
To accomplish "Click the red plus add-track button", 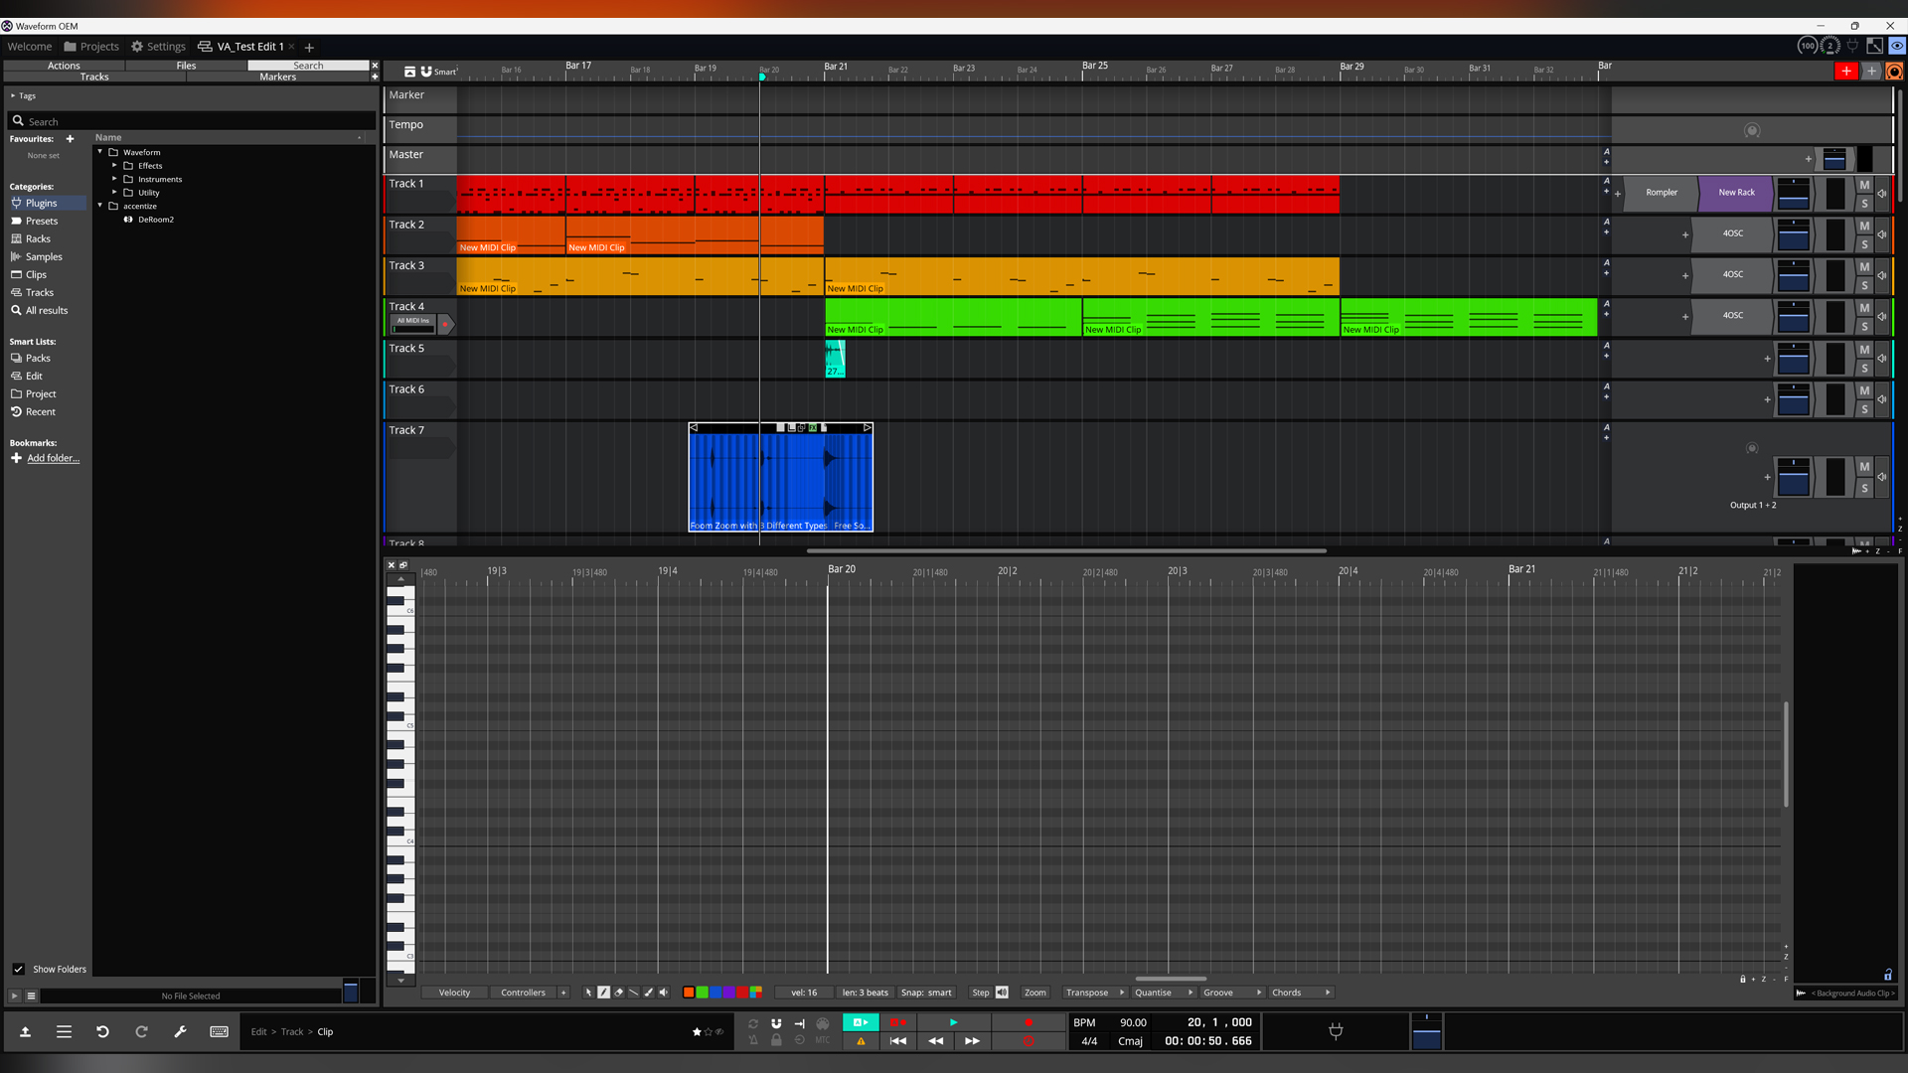I will (1845, 71).
